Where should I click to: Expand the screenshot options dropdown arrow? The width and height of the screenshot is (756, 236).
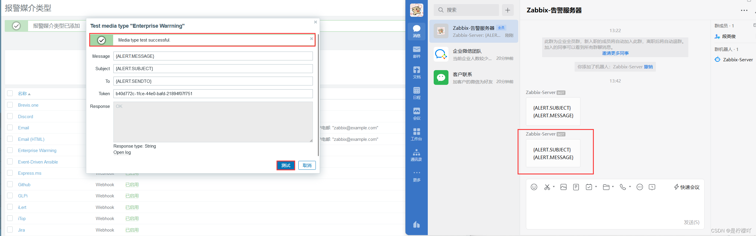tap(554, 187)
